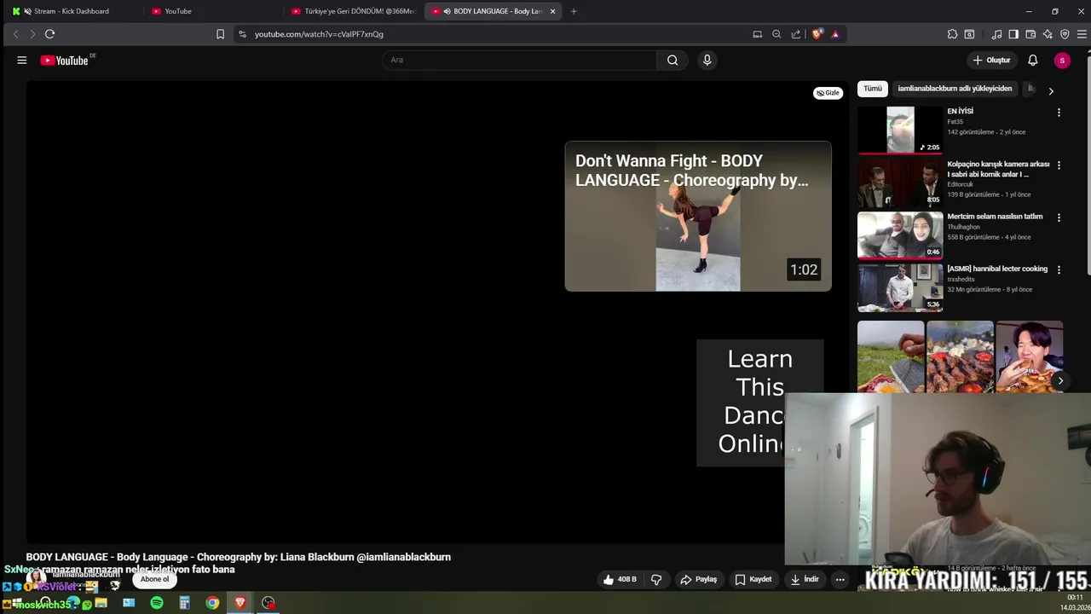Open options for Kolpaçino video
1091x614 pixels.
(1059, 165)
